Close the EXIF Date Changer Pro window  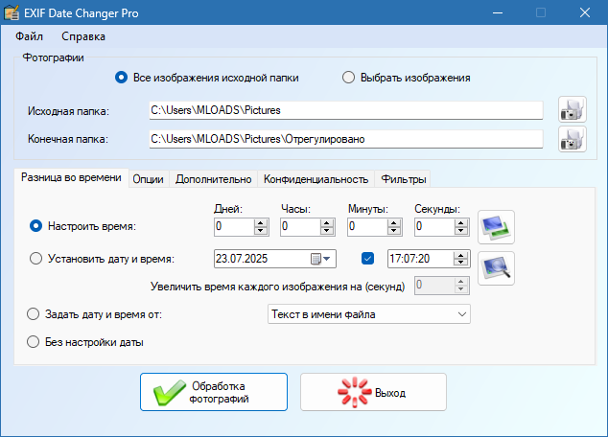pyautogui.click(x=585, y=12)
